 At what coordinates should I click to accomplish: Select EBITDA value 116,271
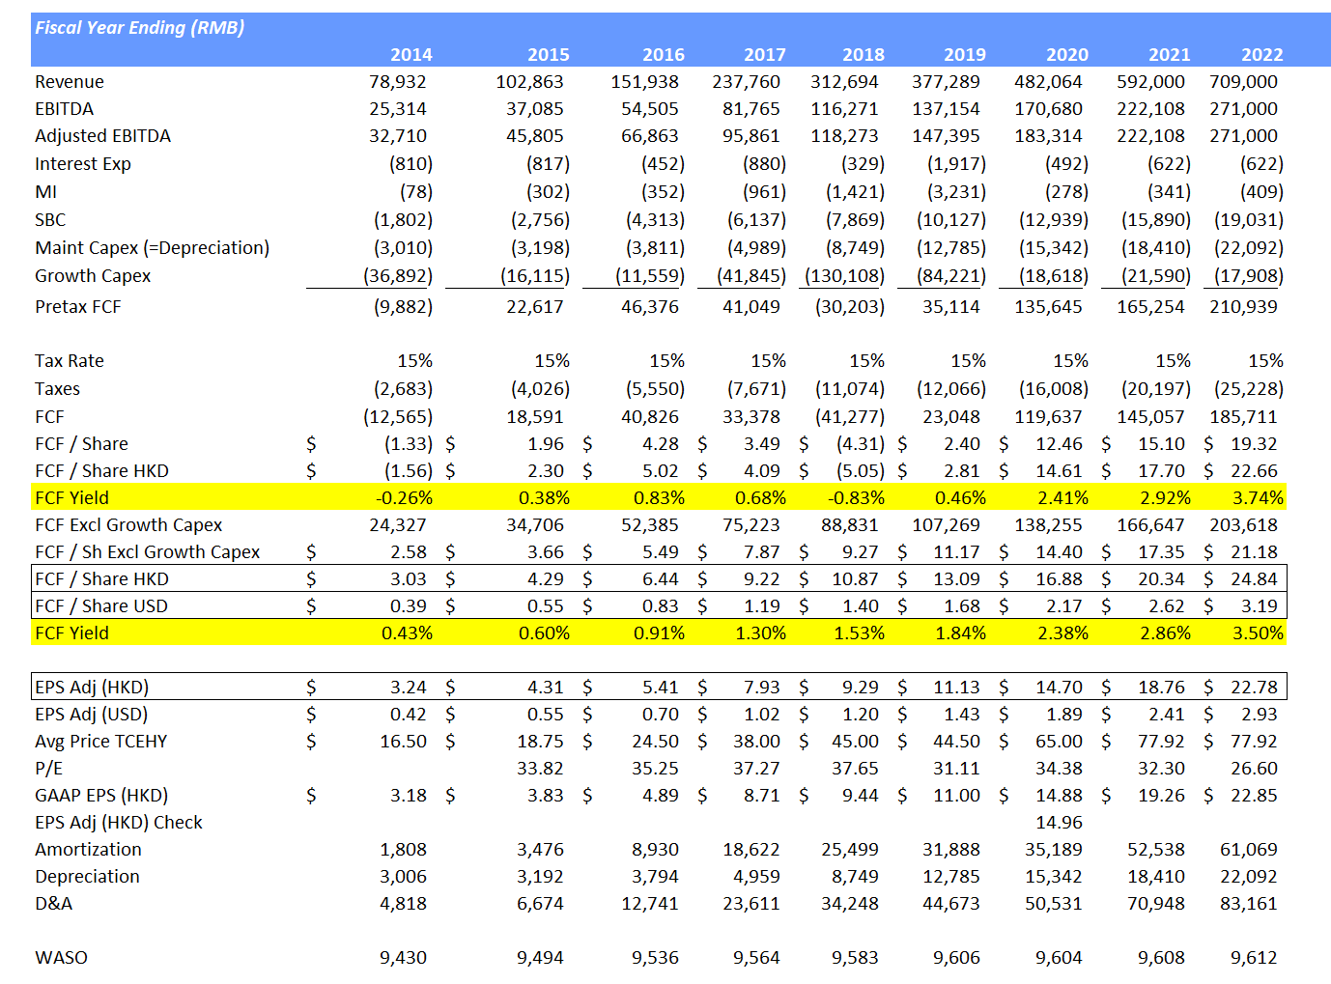coord(844,109)
